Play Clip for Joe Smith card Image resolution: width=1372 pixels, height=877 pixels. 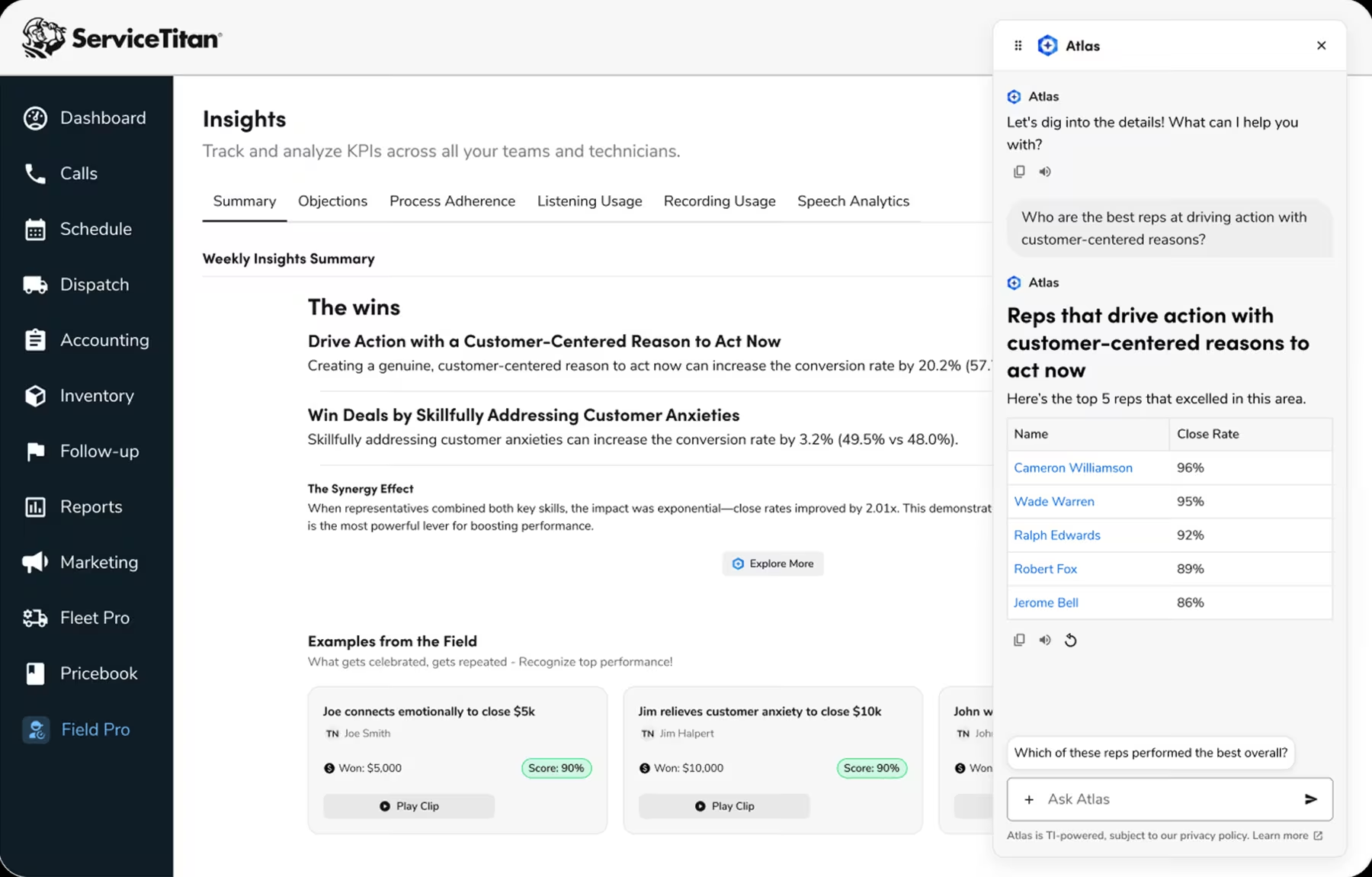coord(409,806)
